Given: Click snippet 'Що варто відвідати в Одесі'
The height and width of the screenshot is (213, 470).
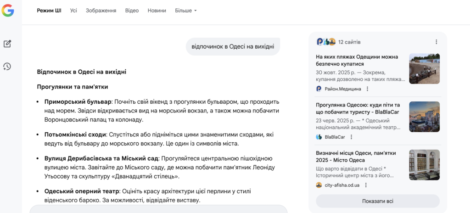Looking at the screenshot, I should 349,168.
